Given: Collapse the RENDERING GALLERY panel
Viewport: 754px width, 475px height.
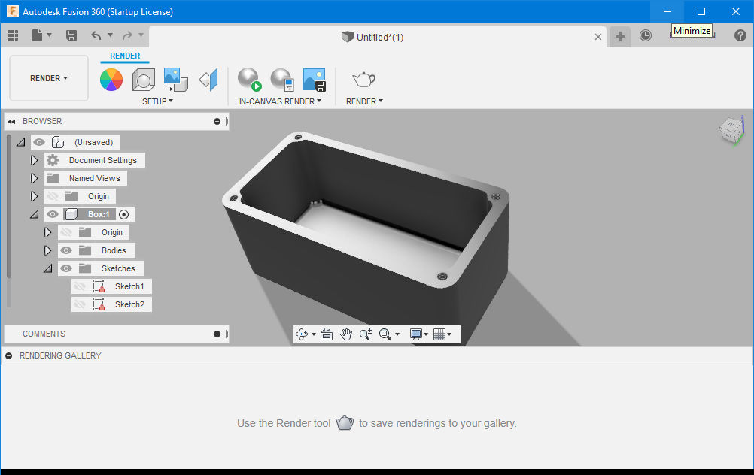Looking at the screenshot, I should click(9, 356).
